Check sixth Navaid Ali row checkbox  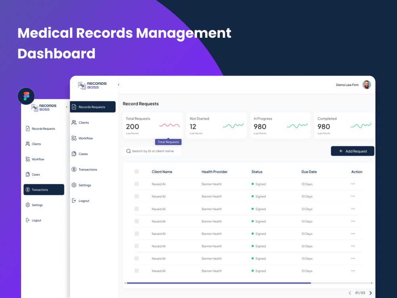click(137, 246)
